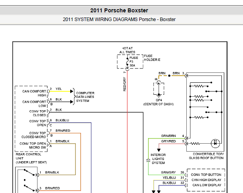The height and width of the screenshot is (193, 243).
Task: Click the "CONV TOP CLOSED" pin label
Action: click(x=38, y=113)
